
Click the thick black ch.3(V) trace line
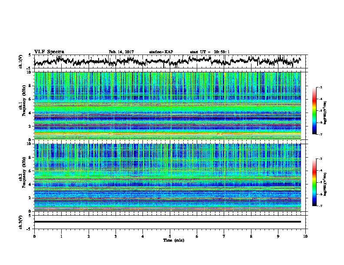click(168, 222)
